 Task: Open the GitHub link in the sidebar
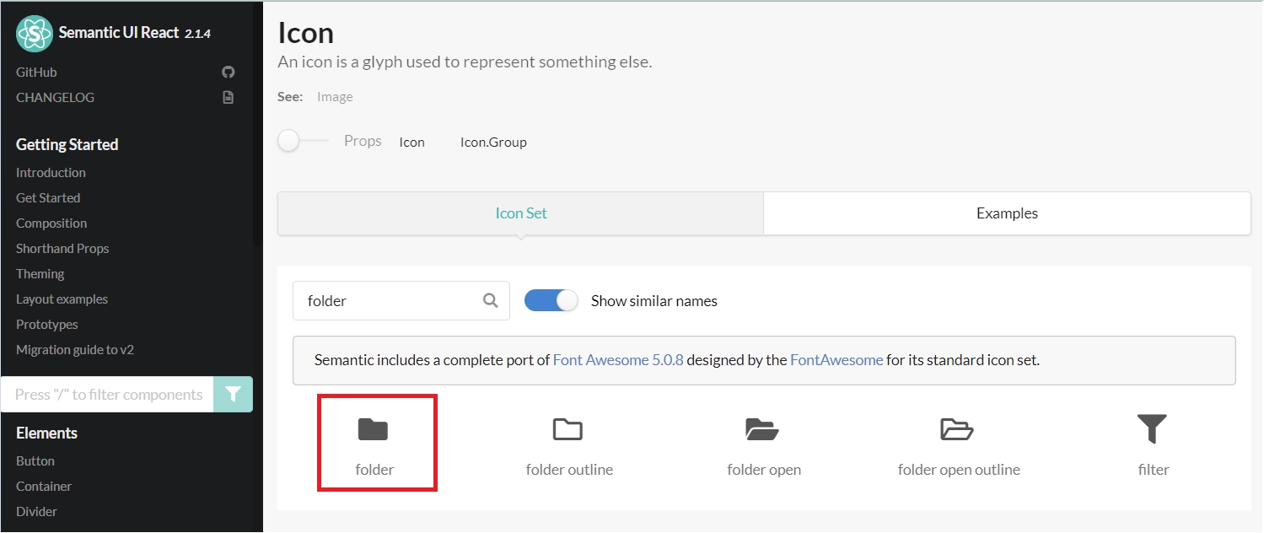click(36, 73)
